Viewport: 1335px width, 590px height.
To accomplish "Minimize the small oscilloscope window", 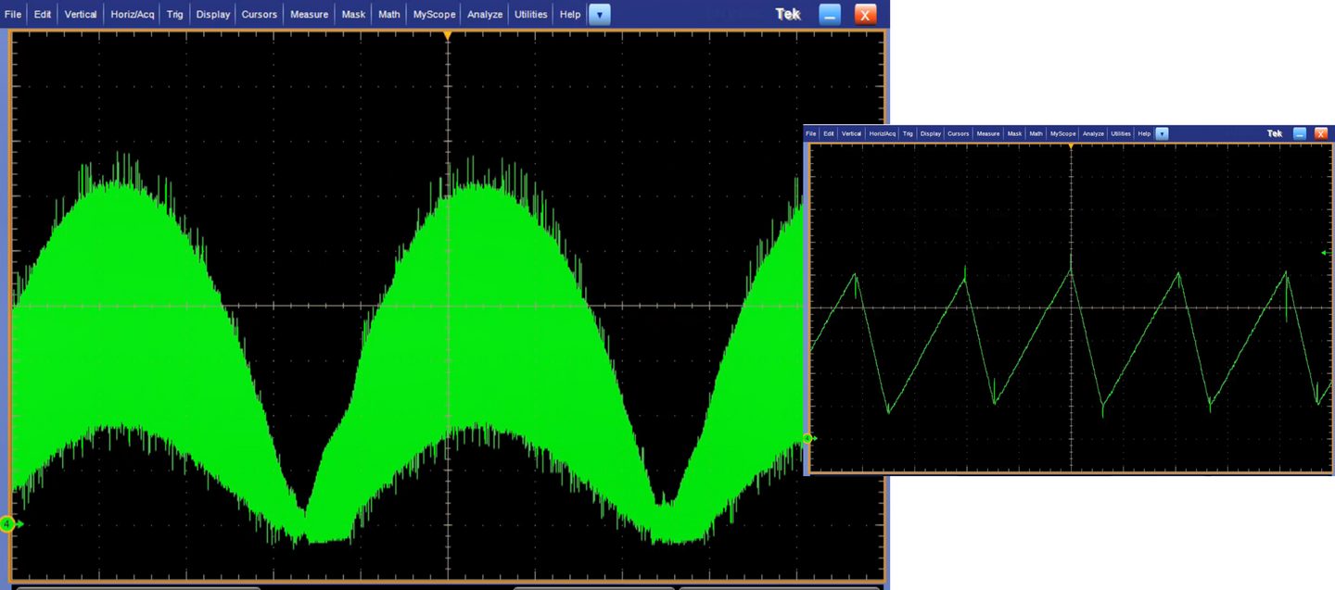I will pos(1300,133).
